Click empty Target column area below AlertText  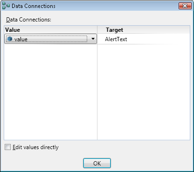(x=144, y=92)
